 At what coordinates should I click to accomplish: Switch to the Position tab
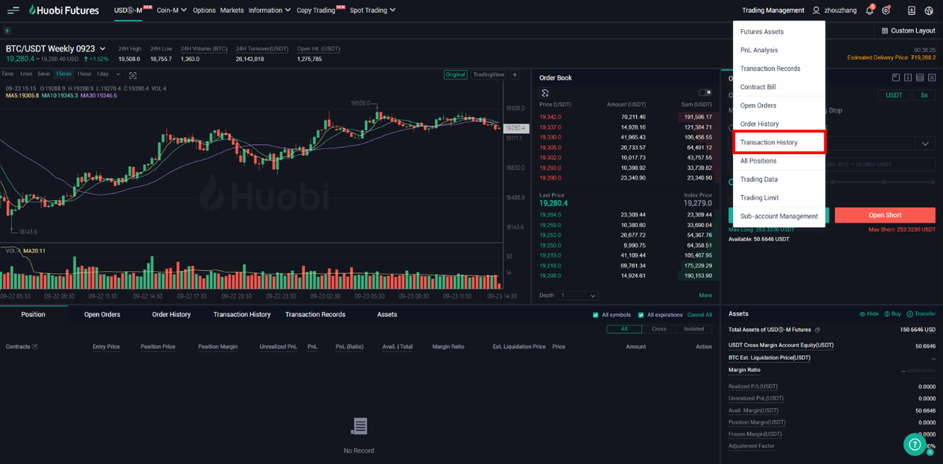(x=33, y=314)
